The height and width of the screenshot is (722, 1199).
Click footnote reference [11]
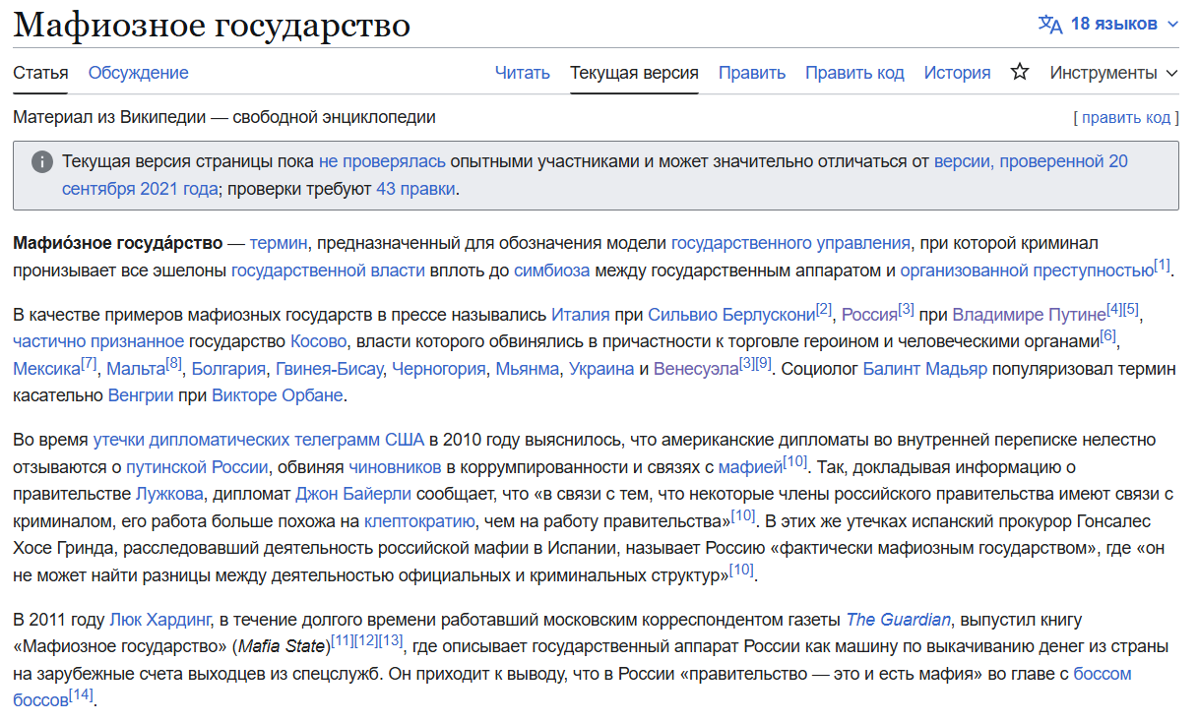click(x=343, y=641)
